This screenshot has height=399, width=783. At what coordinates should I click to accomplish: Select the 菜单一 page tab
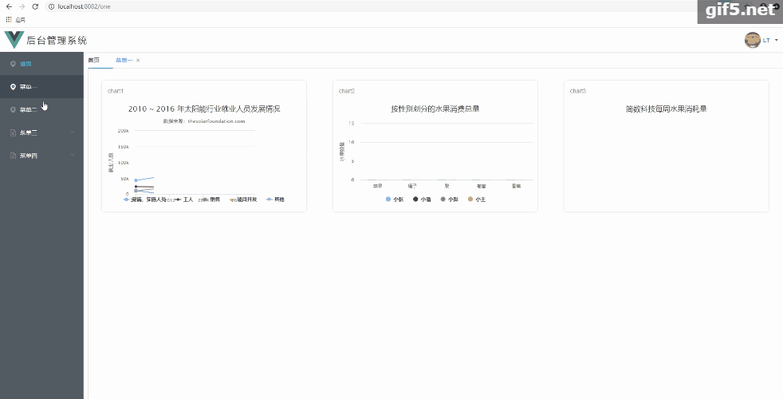pyautogui.click(x=124, y=60)
